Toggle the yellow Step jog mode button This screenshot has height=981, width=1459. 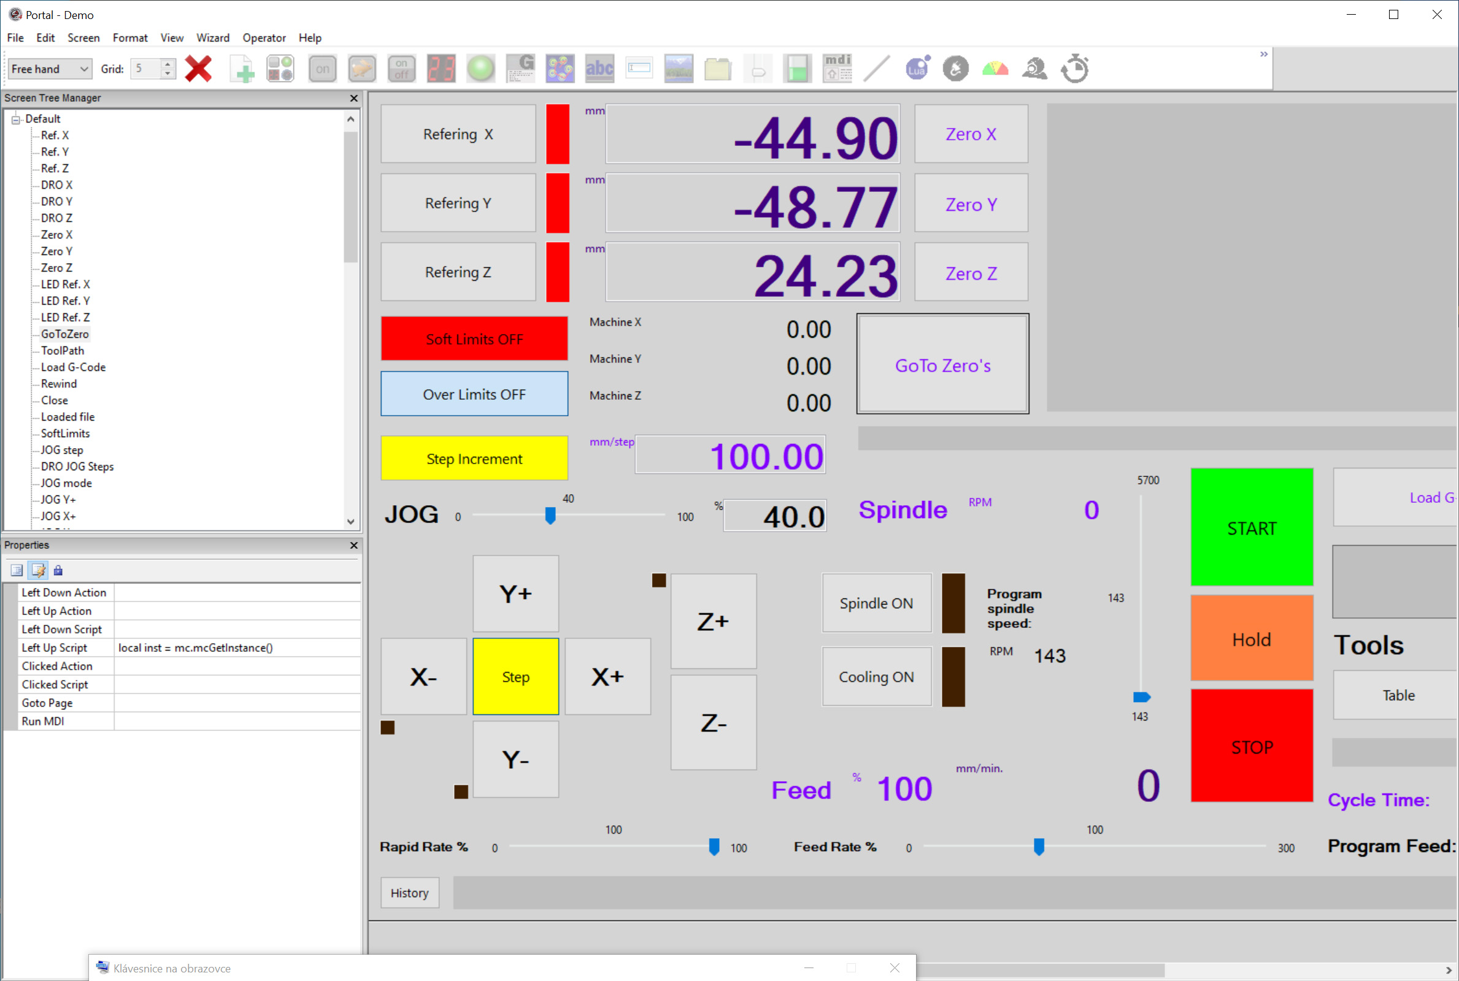click(515, 677)
